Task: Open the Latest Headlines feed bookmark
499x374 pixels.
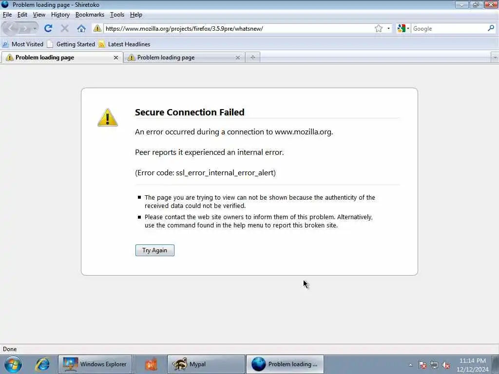Action: (x=124, y=44)
